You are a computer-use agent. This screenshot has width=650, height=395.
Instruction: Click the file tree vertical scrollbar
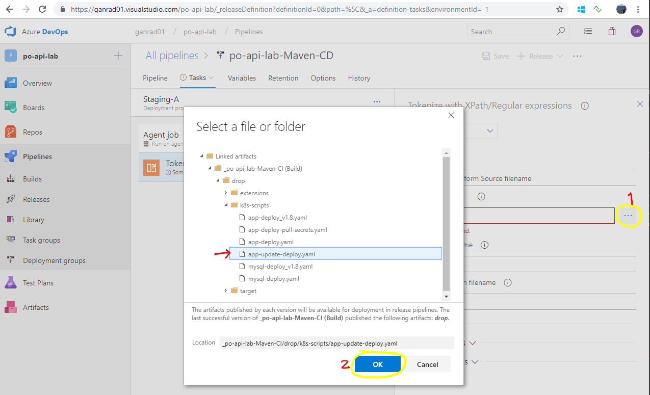pos(446,223)
